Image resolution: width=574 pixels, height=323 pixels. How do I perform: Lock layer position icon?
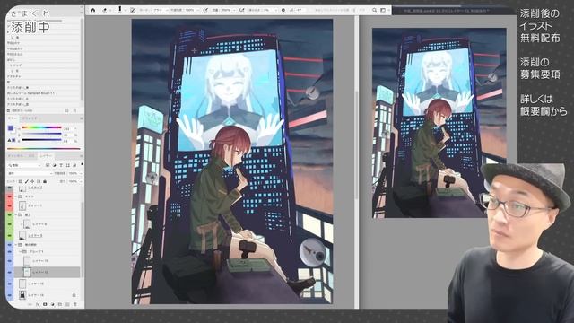tap(32, 181)
